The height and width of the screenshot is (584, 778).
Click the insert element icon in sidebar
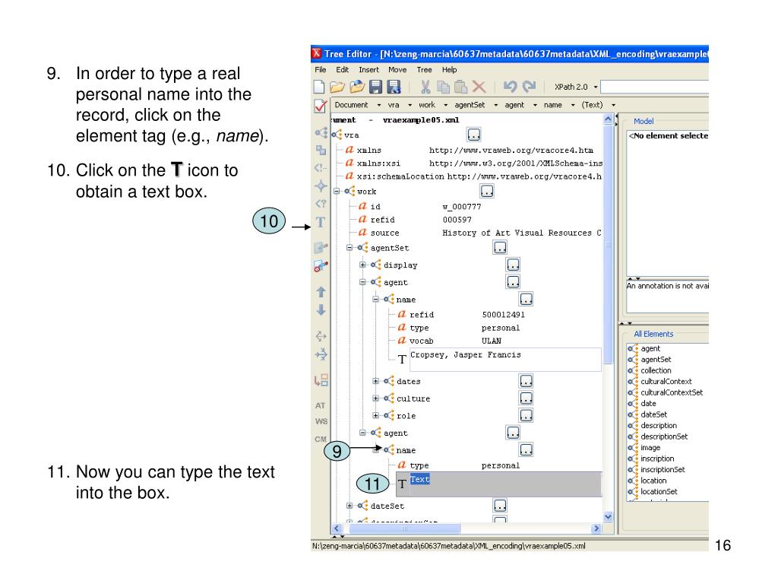click(321, 132)
